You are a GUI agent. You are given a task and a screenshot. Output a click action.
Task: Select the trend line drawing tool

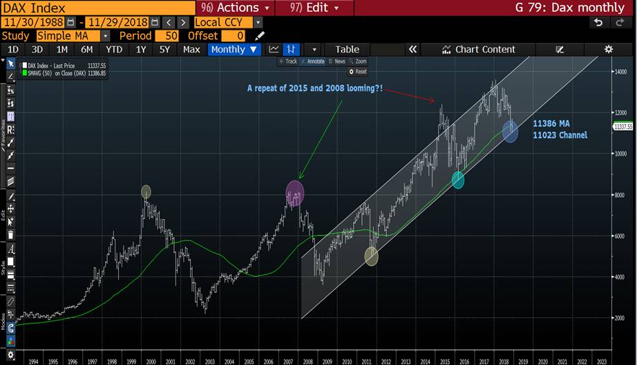10,77
